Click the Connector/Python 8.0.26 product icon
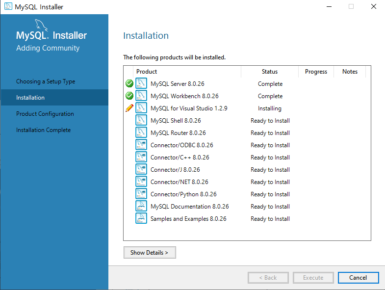 point(141,194)
